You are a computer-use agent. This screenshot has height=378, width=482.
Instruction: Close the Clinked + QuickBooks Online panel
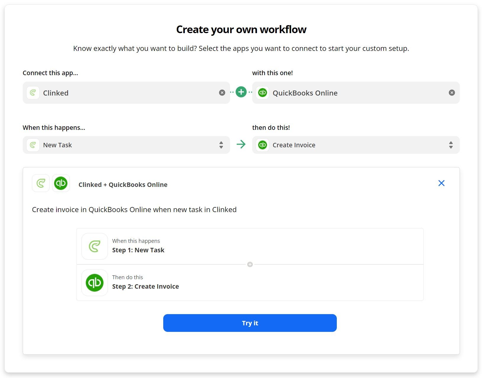point(441,183)
